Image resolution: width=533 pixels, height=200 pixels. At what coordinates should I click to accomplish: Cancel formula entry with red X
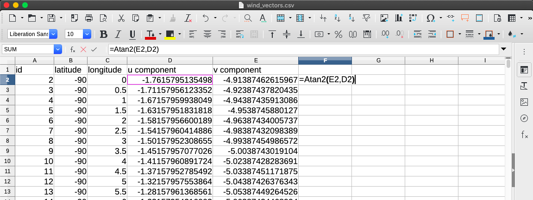(x=83, y=49)
